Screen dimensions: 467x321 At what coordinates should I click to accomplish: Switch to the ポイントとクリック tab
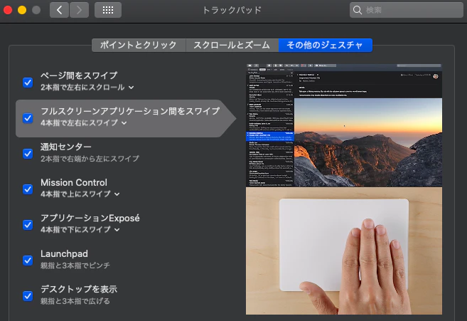coord(139,45)
